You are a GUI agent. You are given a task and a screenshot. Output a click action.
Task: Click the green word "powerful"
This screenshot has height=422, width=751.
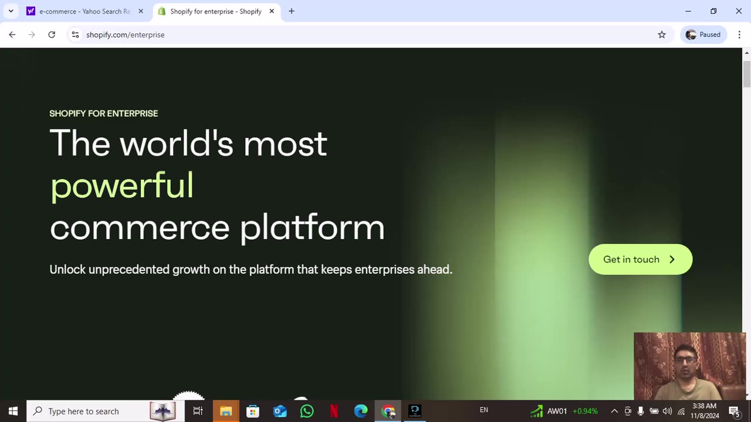(x=122, y=186)
